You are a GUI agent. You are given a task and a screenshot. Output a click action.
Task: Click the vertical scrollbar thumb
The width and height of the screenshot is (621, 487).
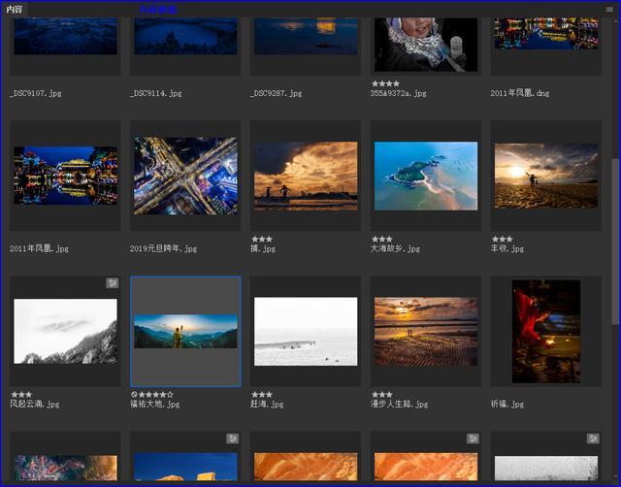coord(615,242)
